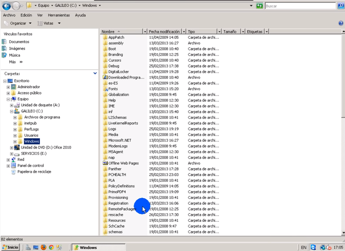Screen dimensions: 345x251
Task: Open the address bar history dropdown
Action: 251,6
